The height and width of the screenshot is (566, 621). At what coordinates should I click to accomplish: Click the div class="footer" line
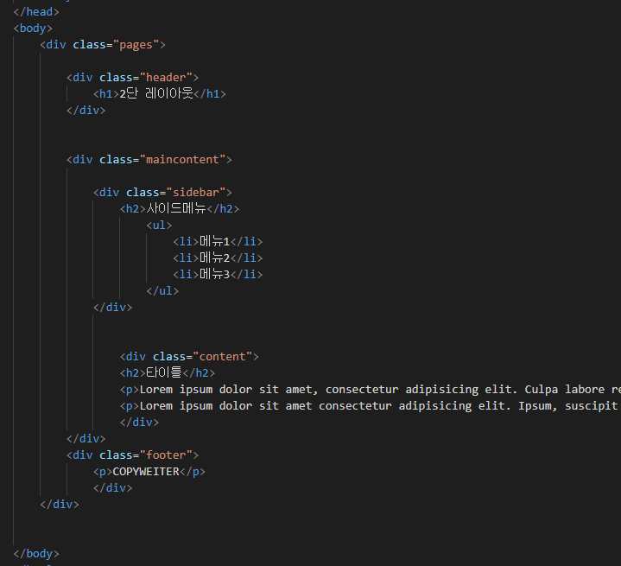[x=133, y=455]
